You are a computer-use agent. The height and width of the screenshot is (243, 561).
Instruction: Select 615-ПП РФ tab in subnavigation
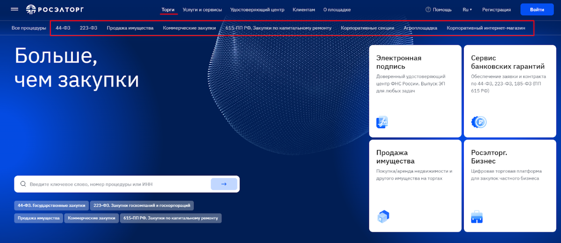point(278,28)
